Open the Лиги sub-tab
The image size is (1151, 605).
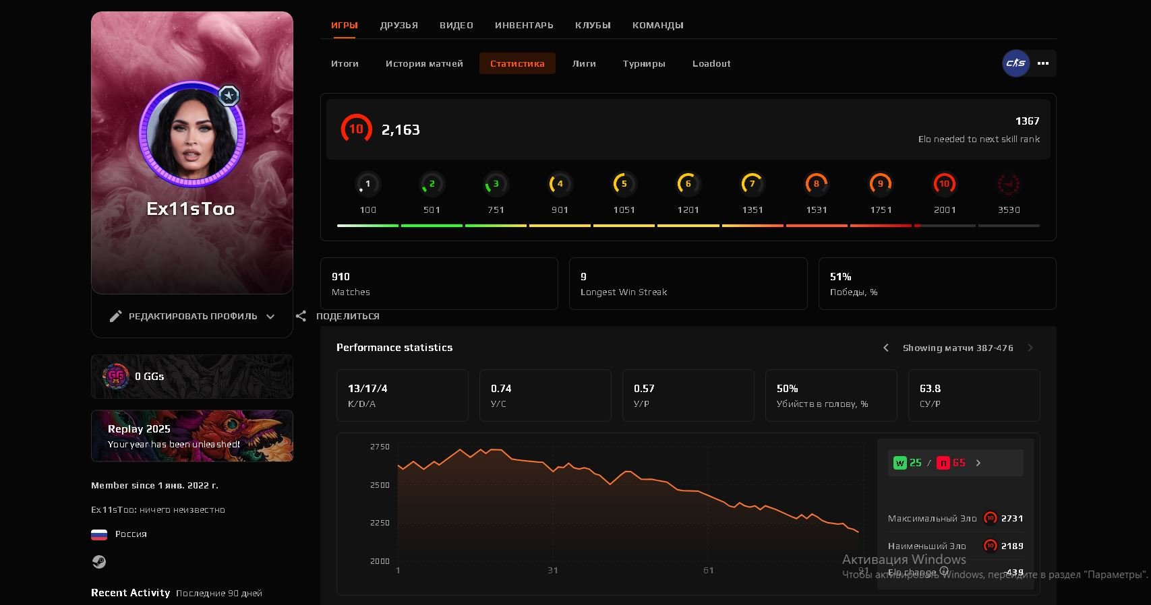point(584,63)
